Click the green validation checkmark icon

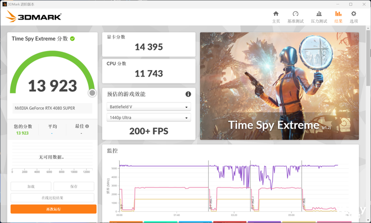pos(73,39)
